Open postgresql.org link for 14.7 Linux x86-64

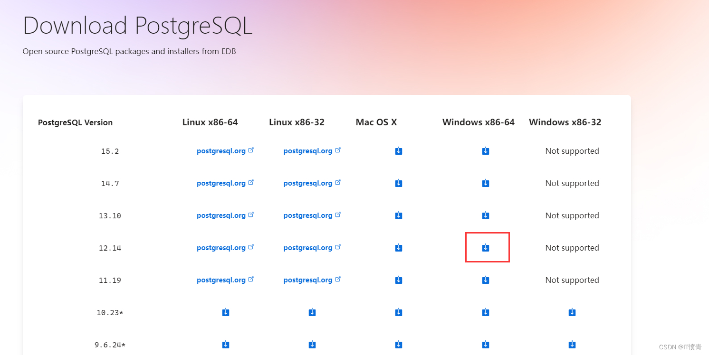point(225,183)
